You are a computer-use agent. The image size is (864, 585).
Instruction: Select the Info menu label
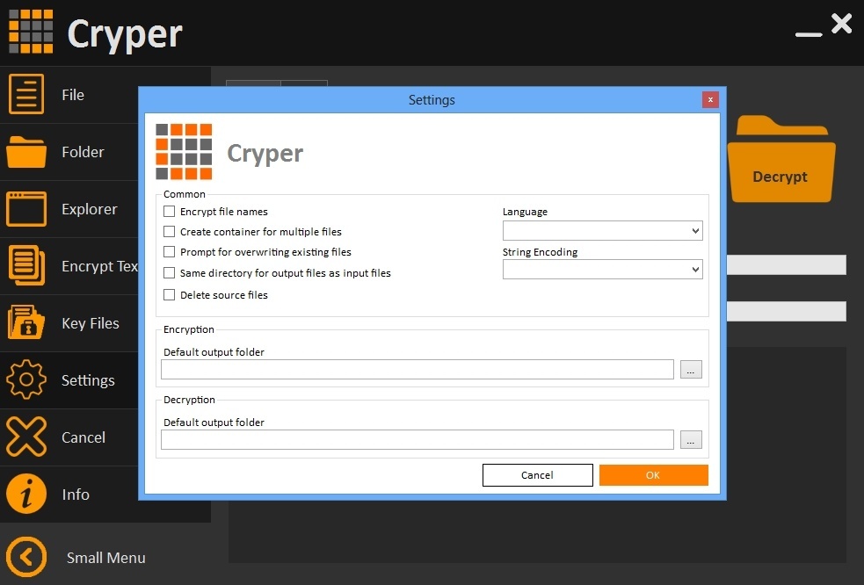point(76,495)
